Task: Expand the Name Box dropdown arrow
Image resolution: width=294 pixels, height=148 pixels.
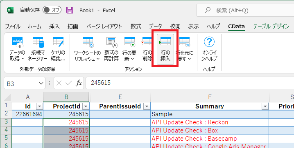Action: [41, 84]
